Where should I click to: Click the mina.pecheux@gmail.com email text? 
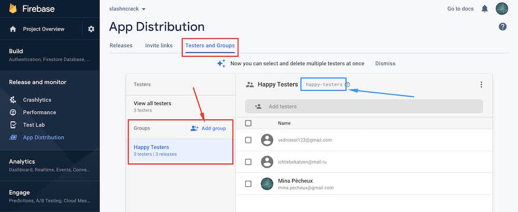click(x=306, y=188)
